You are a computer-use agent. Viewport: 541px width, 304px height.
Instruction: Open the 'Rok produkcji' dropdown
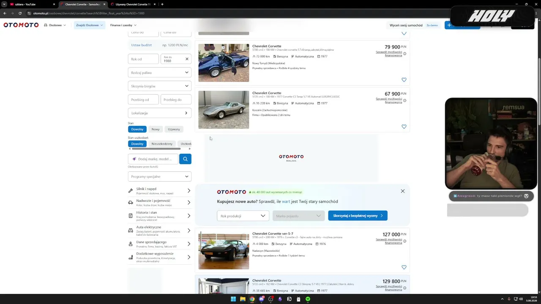point(243,216)
